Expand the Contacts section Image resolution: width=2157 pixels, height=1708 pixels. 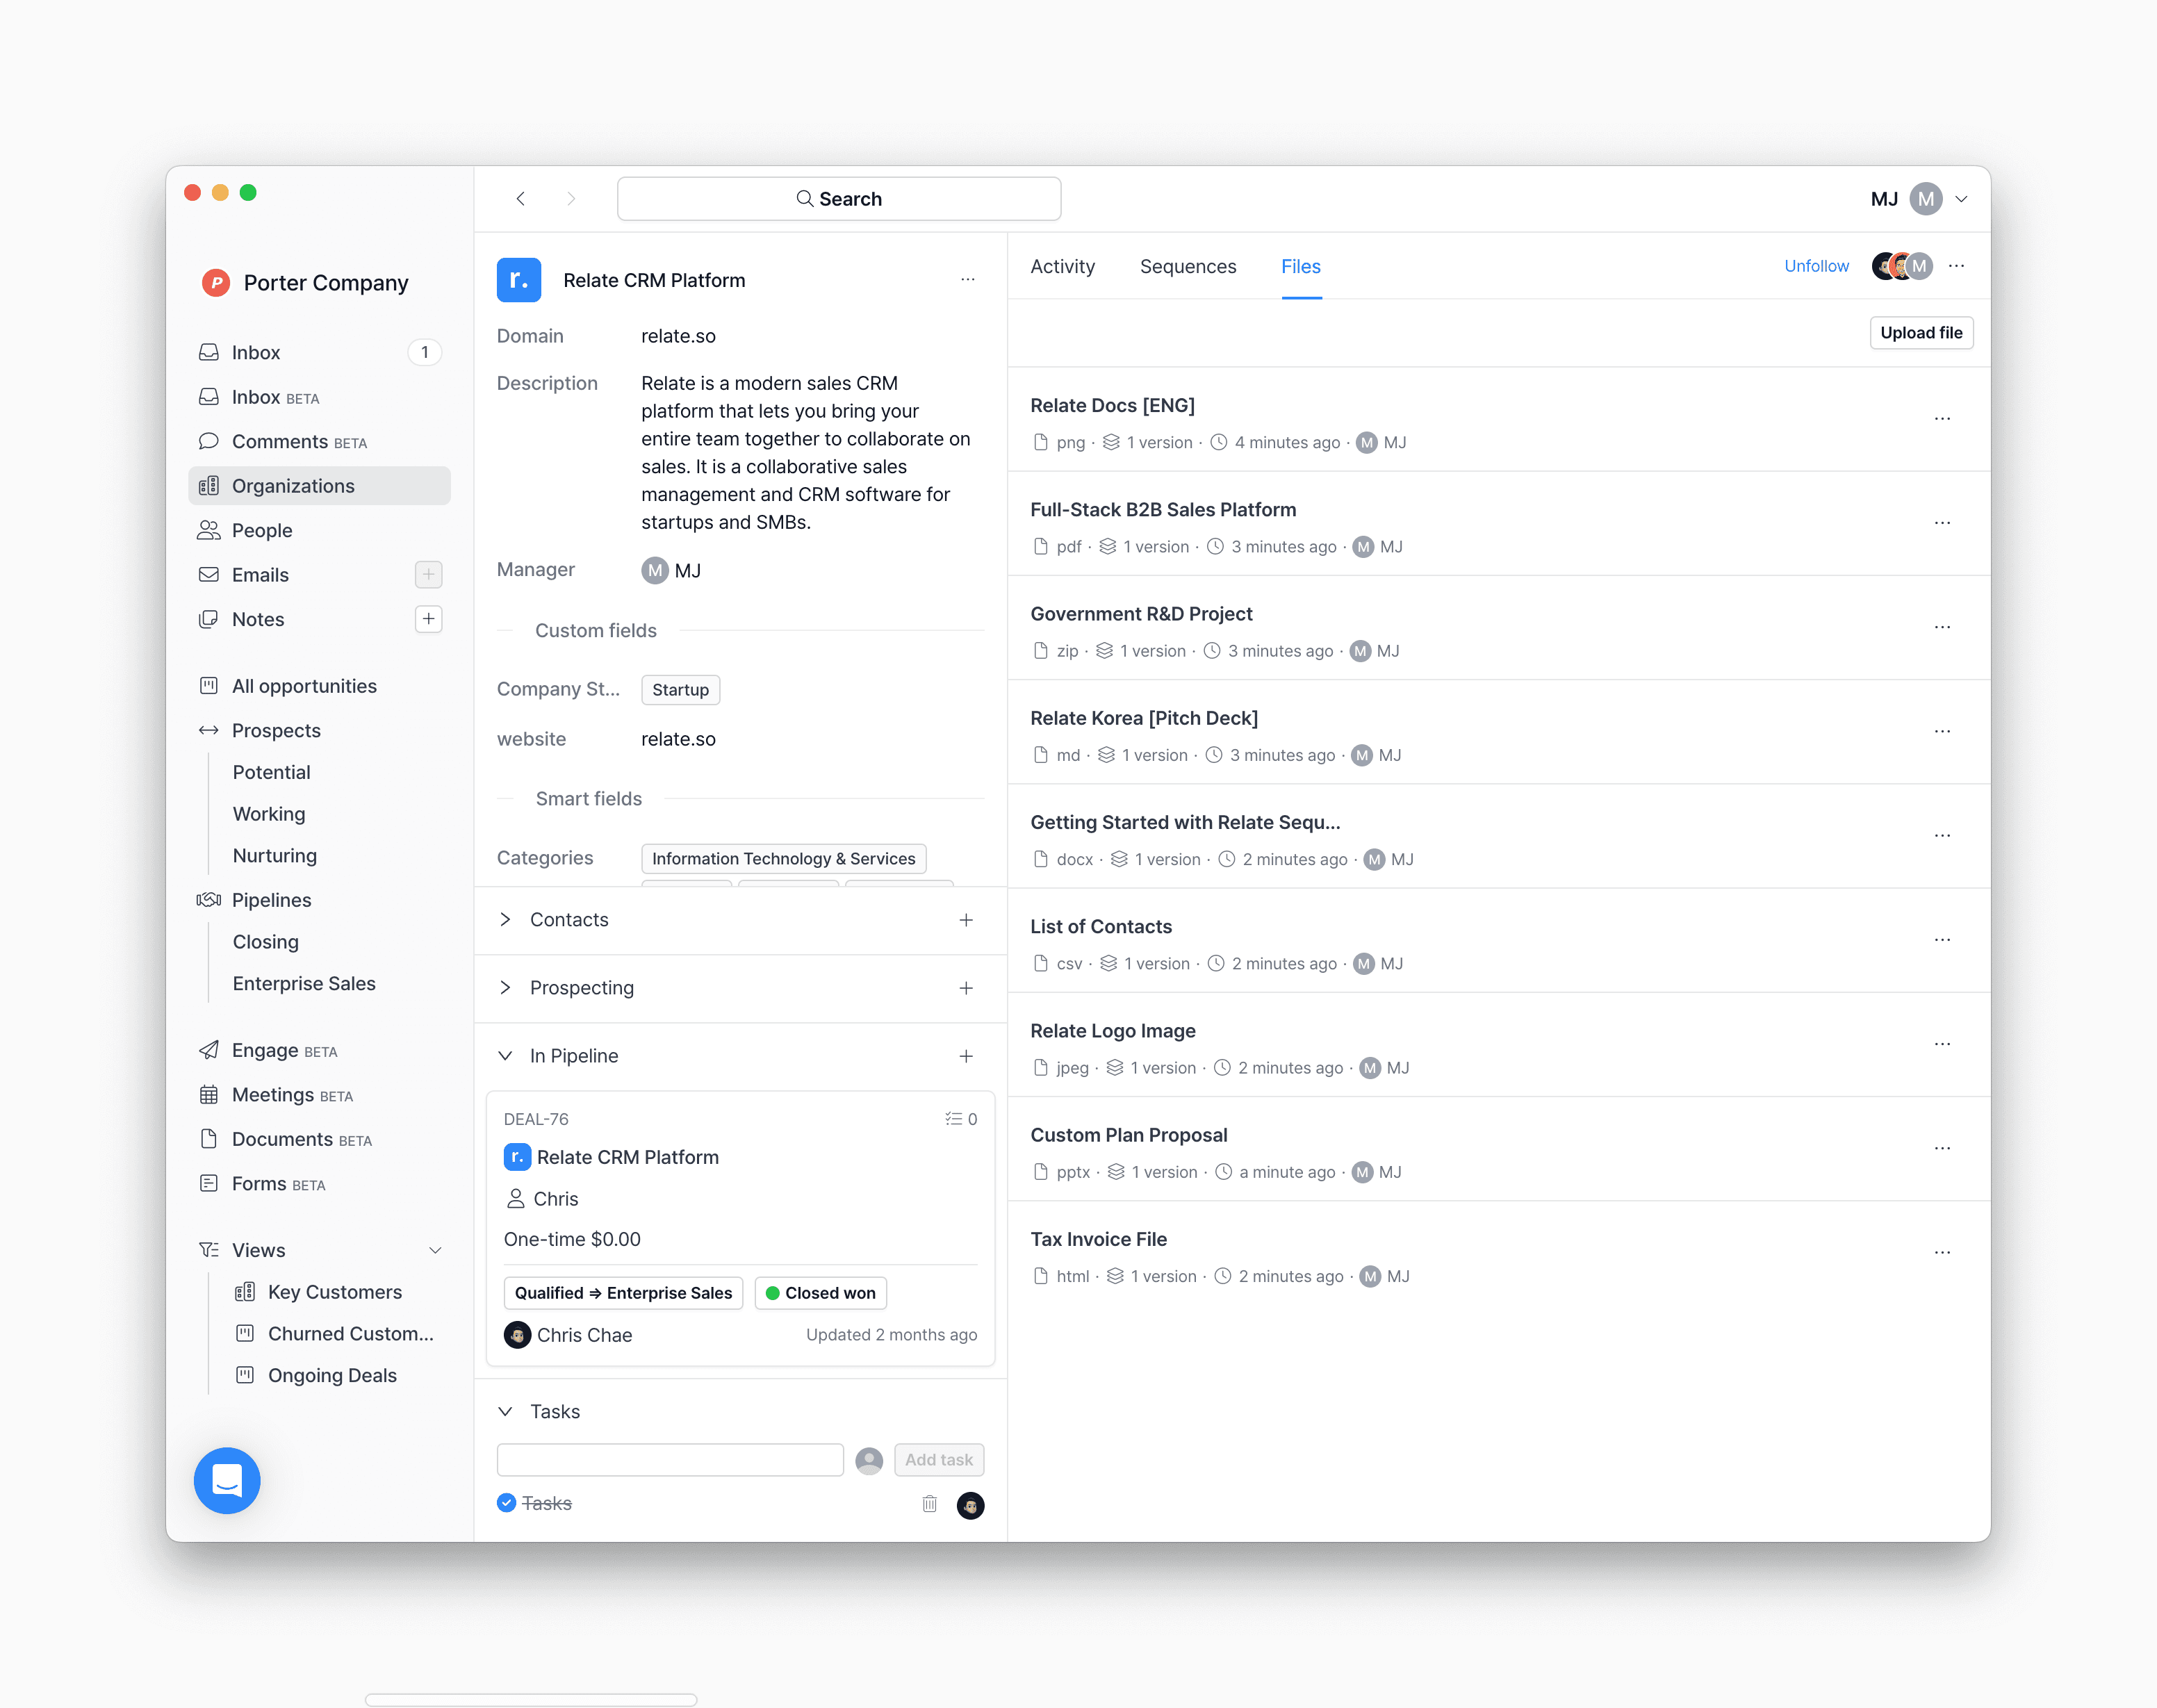(x=506, y=920)
